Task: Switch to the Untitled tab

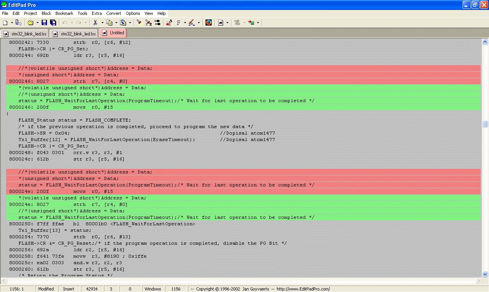Action: [112, 33]
